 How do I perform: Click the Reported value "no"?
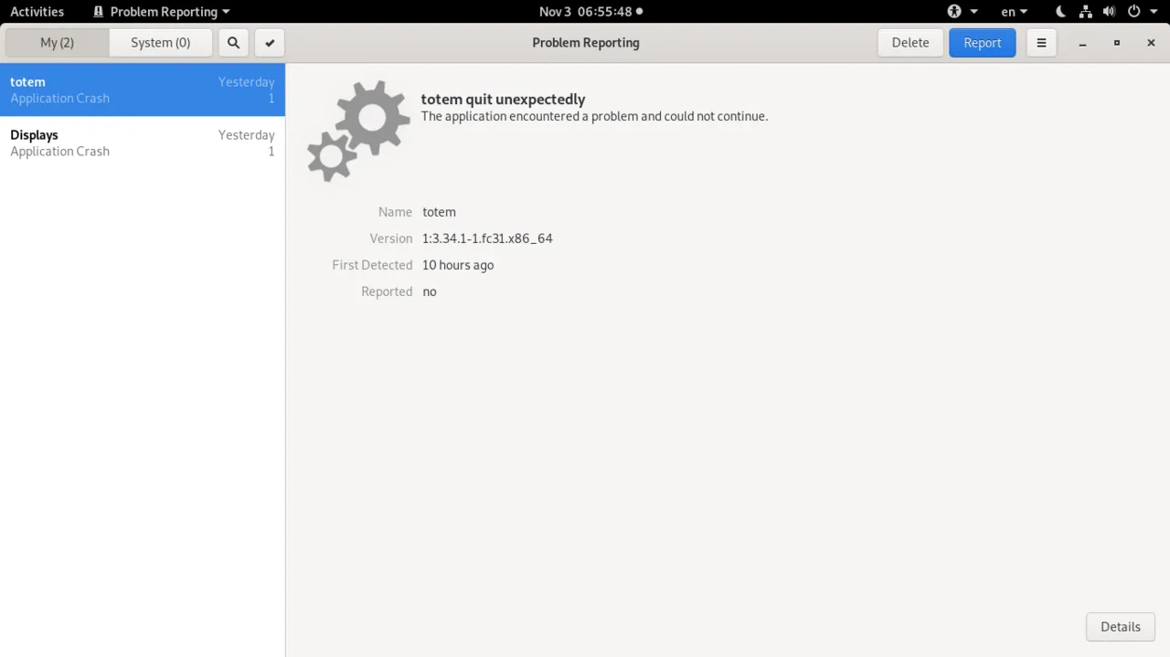[430, 291]
